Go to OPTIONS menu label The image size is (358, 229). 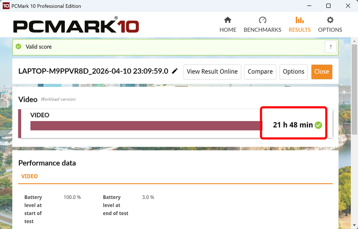[330, 30]
